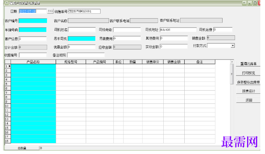The height and width of the screenshot is (154, 265).
Task: Click the 客户运费 input field
Action: [33, 39]
